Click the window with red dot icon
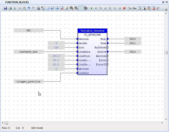 point(153,8)
